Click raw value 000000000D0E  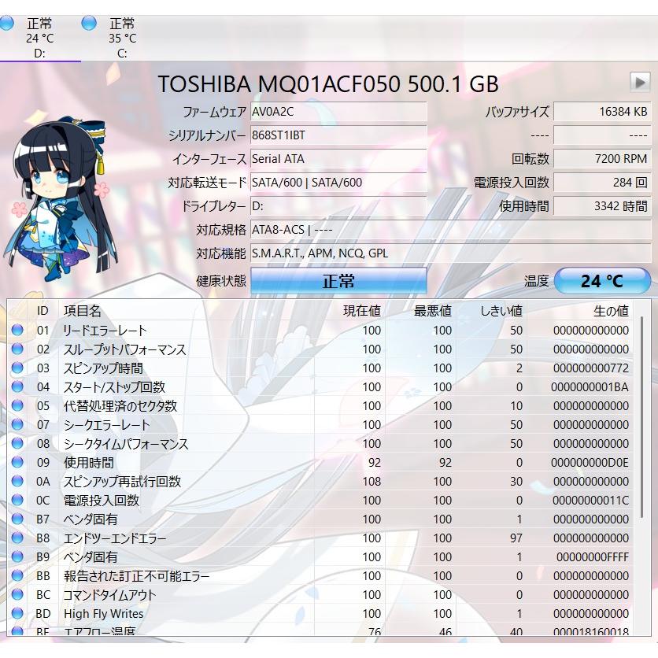coord(590,463)
